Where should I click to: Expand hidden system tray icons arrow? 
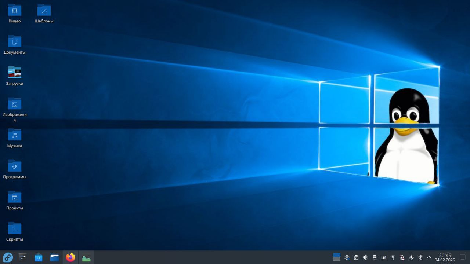(429, 257)
